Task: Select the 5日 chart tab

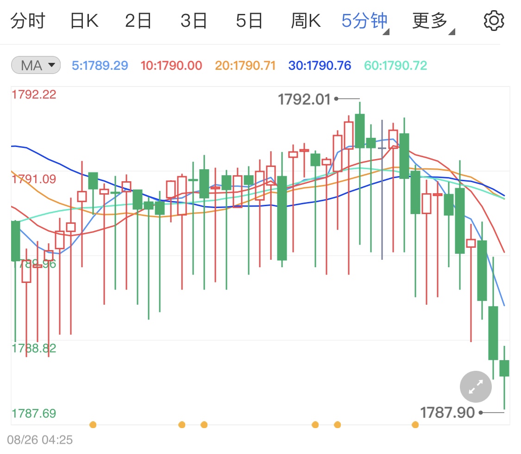Action: coord(249,20)
